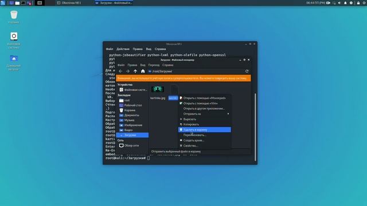This screenshot has height=206, width=367.
Task: Click the orange root account warning banner
Action: click(183, 78)
